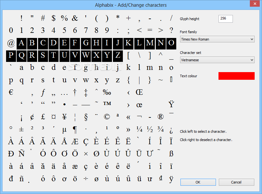Select the multiplication × sign character

click(x=86, y=154)
